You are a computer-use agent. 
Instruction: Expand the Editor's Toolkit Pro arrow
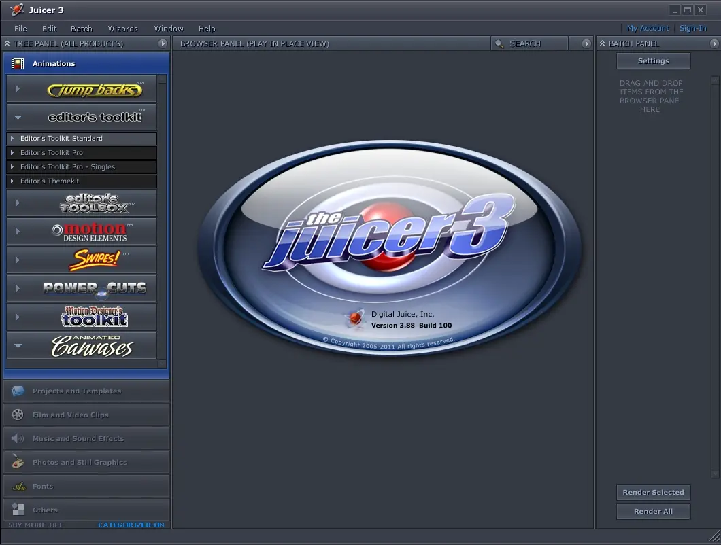click(x=12, y=153)
